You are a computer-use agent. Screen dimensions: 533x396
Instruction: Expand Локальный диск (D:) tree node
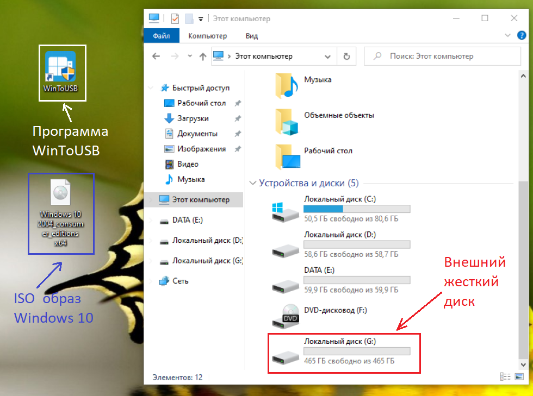click(151, 241)
